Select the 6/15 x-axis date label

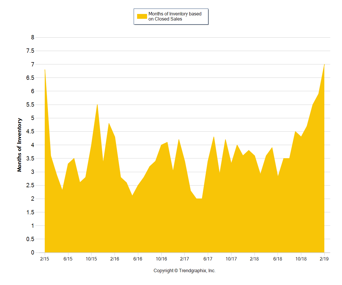pos(68,259)
